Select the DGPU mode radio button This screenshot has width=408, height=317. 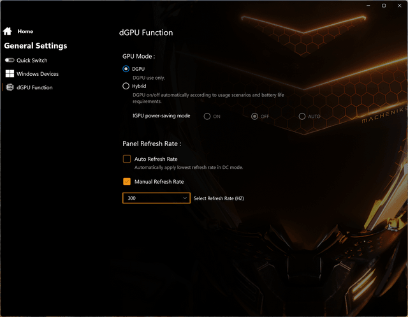pyautogui.click(x=126, y=69)
